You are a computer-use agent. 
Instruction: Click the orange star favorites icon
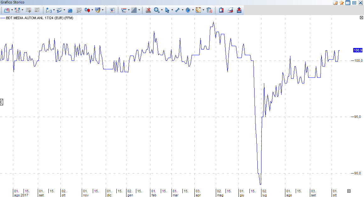pyautogui.click(x=341, y=3)
